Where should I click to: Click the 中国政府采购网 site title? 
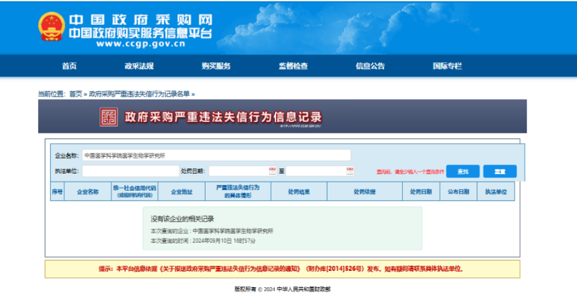click(x=141, y=20)
